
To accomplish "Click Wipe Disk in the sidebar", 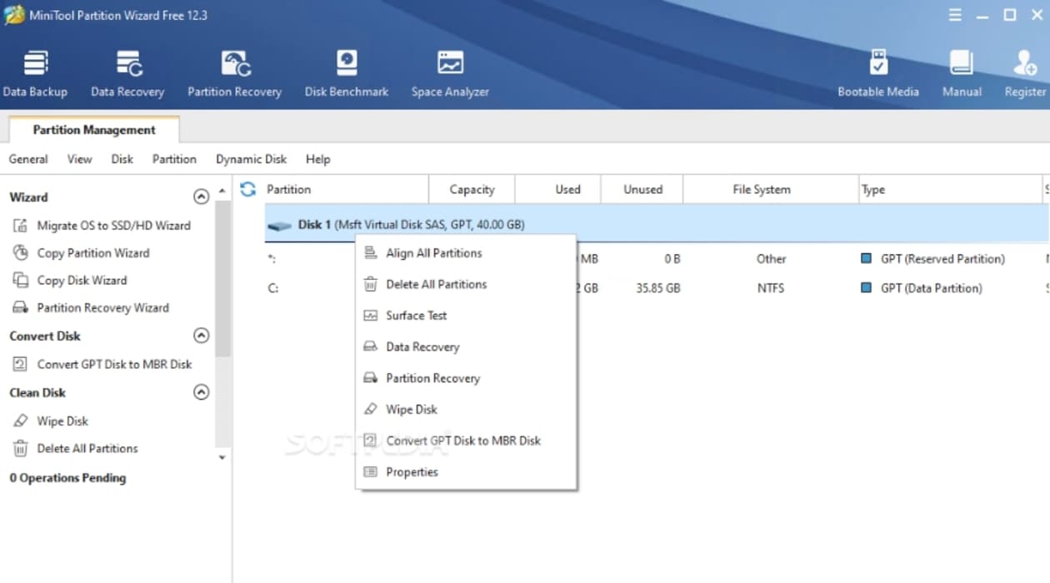I will (x=62, y=421).
